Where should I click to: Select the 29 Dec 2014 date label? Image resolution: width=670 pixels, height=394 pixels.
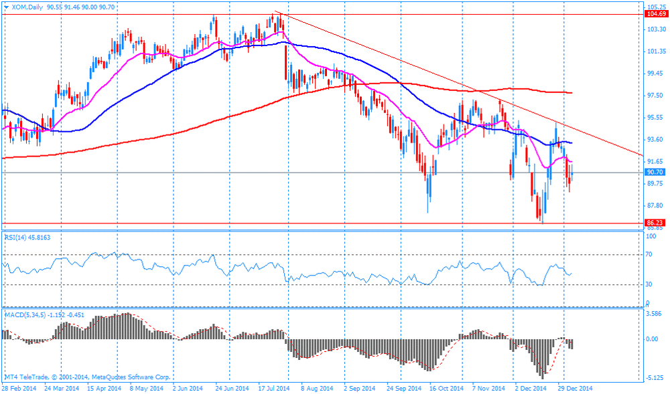575,388
